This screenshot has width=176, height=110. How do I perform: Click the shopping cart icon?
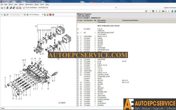pos(153,11)
